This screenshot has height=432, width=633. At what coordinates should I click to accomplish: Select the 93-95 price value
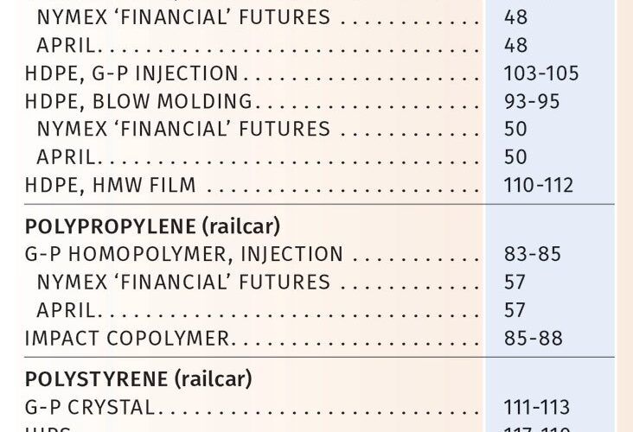(532, 101)
